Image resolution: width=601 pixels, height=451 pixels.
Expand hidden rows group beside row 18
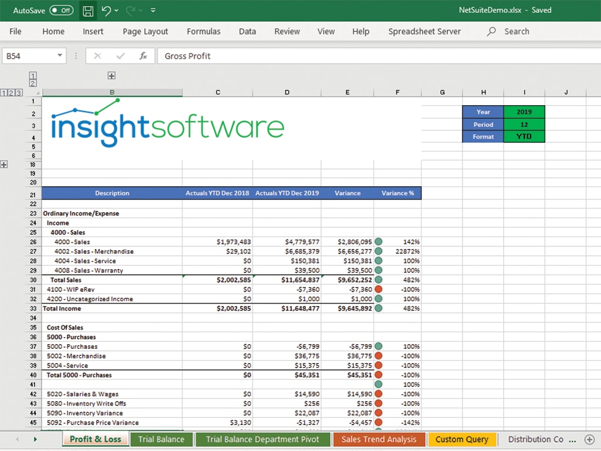pos(4,165)
